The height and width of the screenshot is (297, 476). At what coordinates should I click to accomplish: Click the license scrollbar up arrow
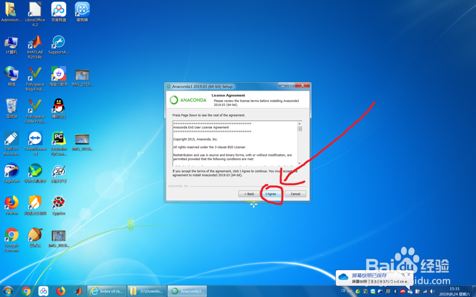299,124
